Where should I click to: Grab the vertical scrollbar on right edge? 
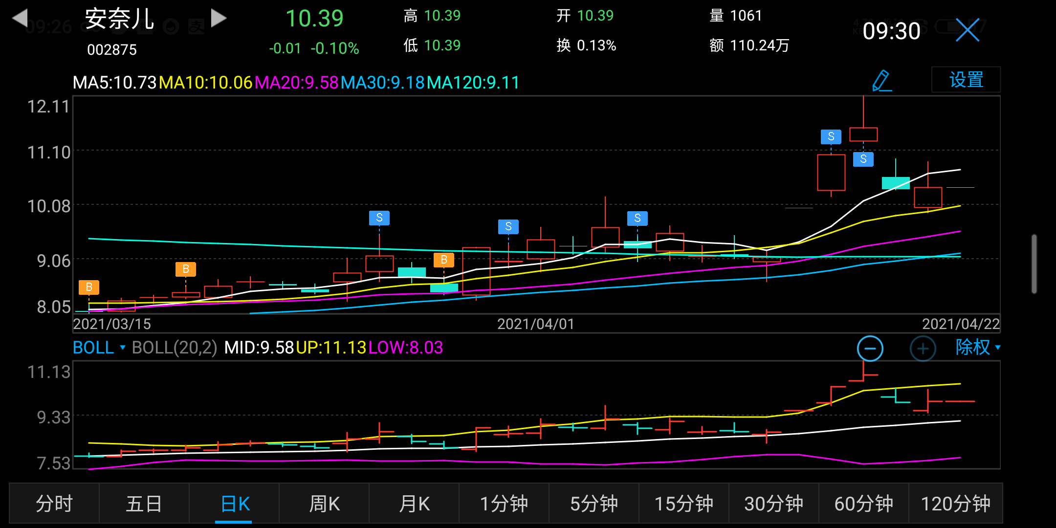click(1034, 264)
